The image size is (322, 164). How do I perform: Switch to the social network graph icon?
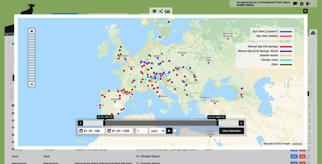coord(161,11)
